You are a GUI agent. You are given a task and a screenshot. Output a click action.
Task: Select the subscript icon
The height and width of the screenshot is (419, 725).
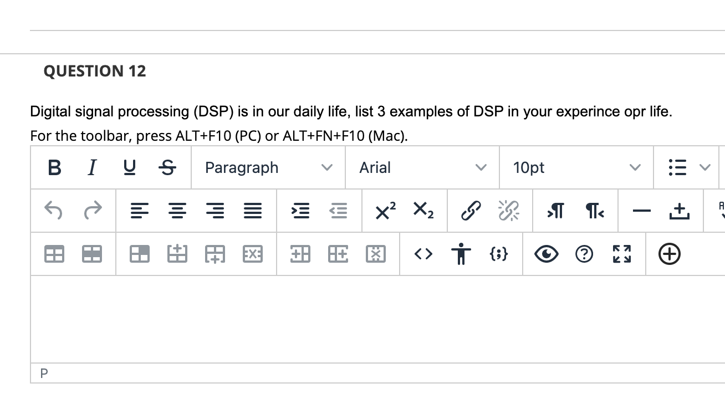click(423, 211)
